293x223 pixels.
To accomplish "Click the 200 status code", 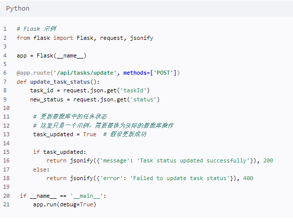I will click(268, 160).
